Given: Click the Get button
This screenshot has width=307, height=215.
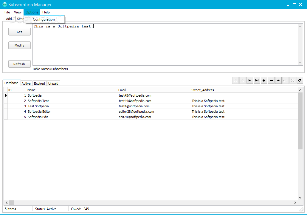Looking at the screenshot, I should (19, 32).
